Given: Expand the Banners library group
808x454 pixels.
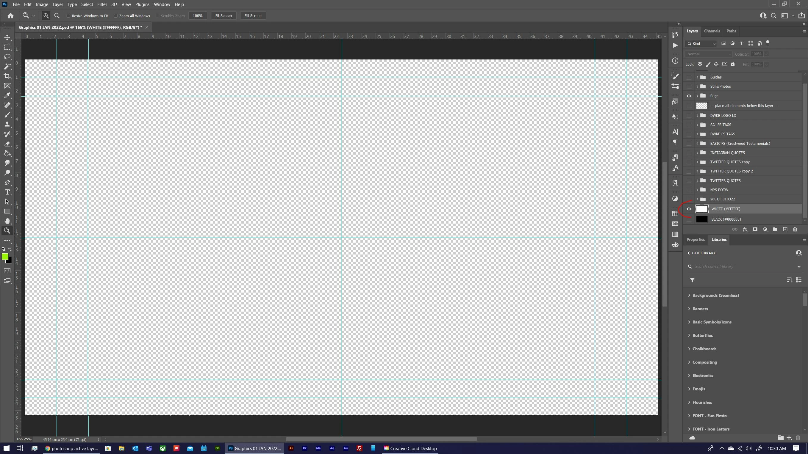Looking at the screenshot, I should tap(689, 309).
